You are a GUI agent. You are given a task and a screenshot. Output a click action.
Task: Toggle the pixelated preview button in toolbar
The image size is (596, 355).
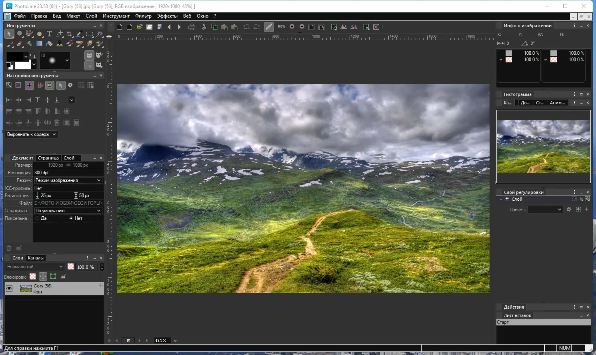click(x=269, y=27)
